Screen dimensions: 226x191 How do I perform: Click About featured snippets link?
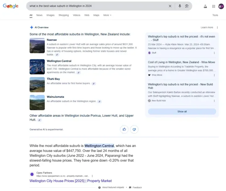[x=113, y=188]
